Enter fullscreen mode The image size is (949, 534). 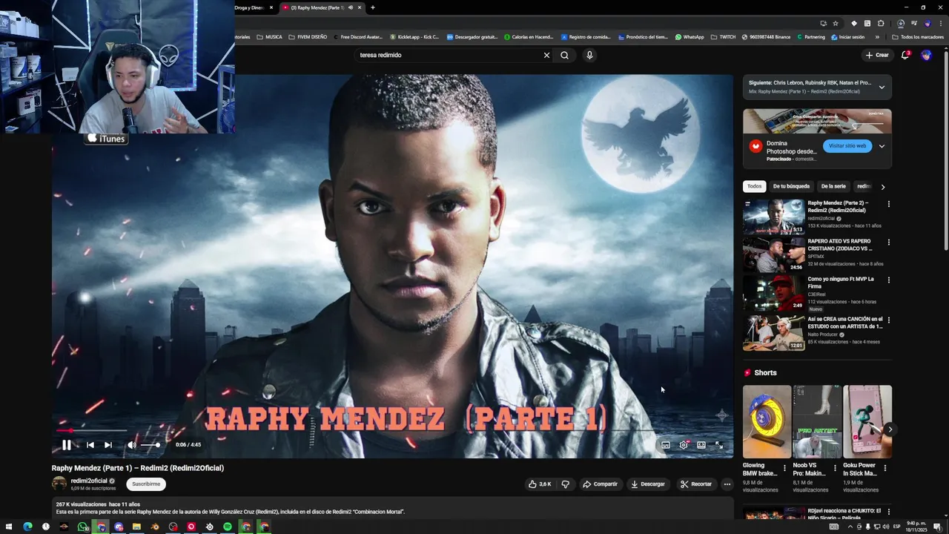tap(719, 445)
